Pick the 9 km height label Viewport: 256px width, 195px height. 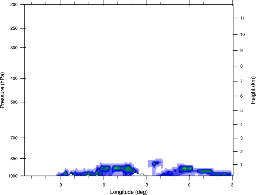coord(242,51)
